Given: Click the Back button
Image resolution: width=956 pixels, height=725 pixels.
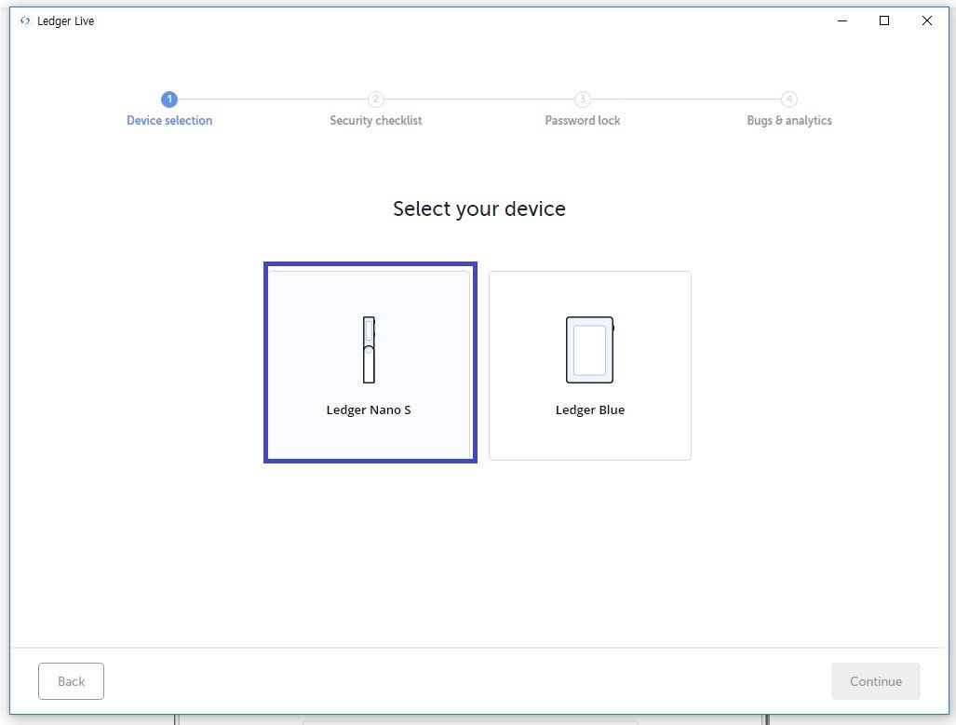Looking at the screenshot, I should tap(71, 681).
